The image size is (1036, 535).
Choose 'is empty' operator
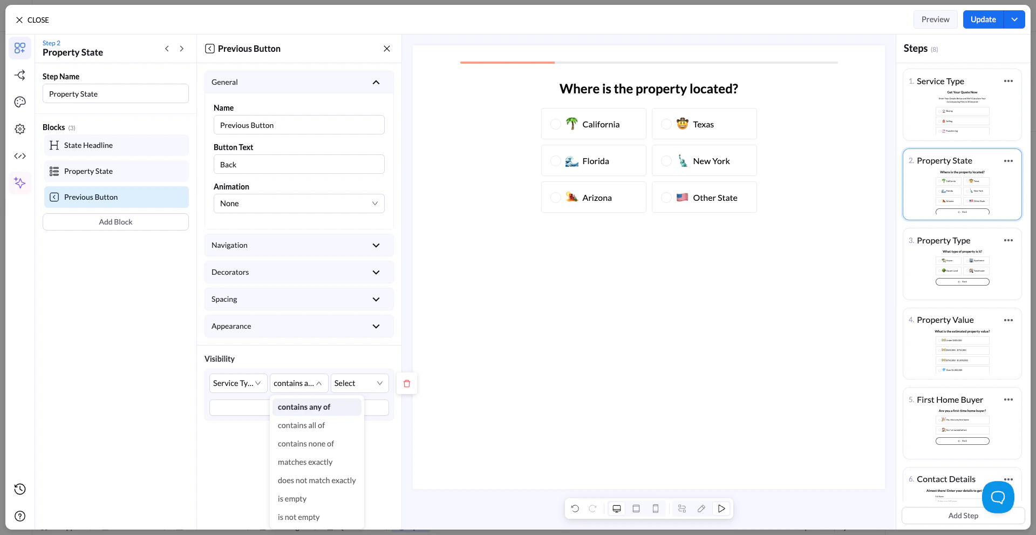[x=317, y=499]
